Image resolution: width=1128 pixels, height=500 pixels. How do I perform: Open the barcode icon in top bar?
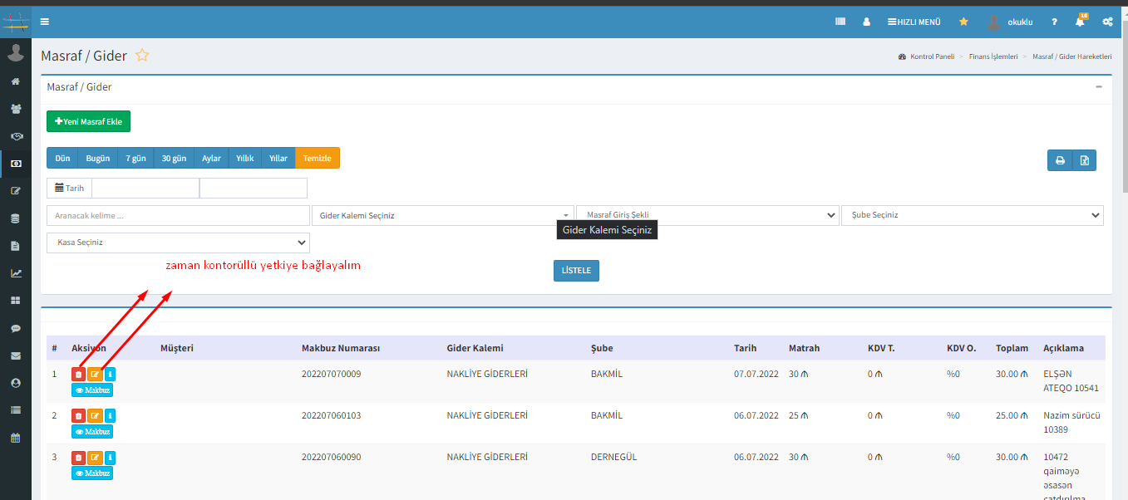tap(840, 22)
